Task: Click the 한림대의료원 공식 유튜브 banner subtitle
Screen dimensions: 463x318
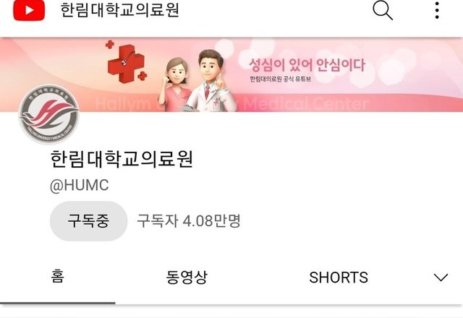Action: [x=280, y=79]
